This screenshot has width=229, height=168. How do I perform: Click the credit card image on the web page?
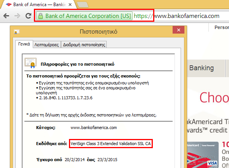click(x=203, y=155)
